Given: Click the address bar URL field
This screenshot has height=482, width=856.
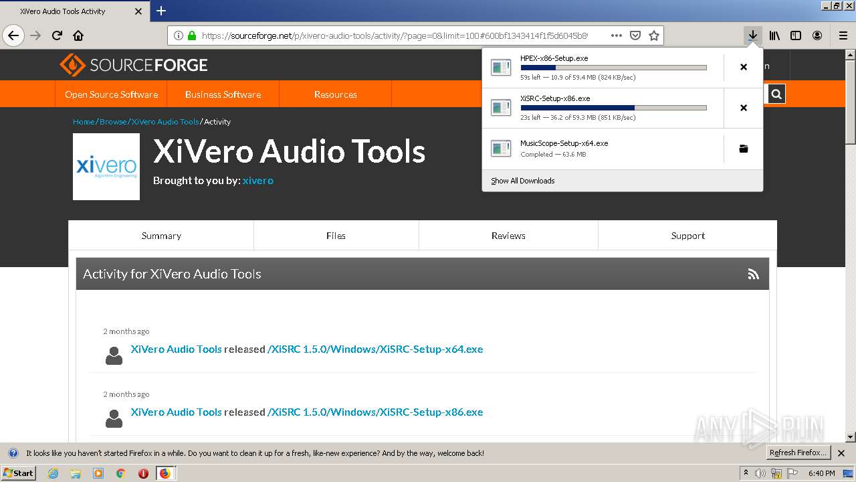Looking at the screenshot, I should (x=395, y=35).
